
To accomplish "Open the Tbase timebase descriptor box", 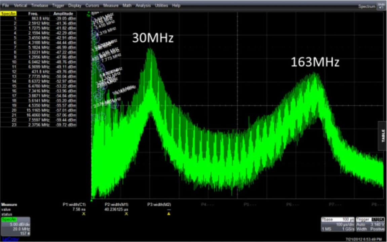I will (x=337, y=224).
